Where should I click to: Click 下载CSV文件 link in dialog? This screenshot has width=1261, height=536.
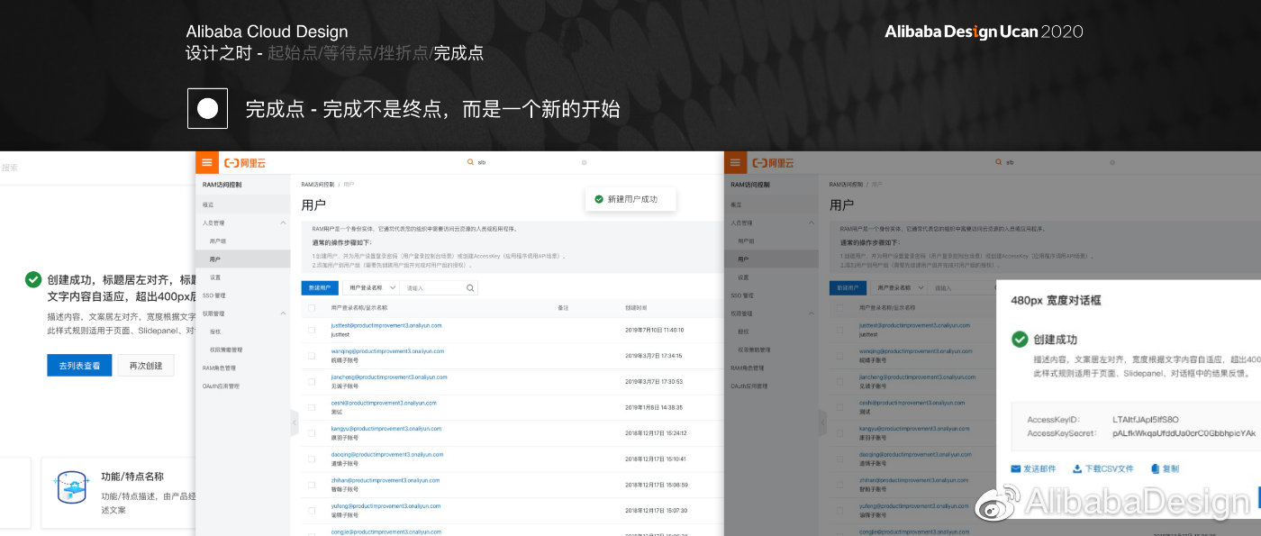(x=1108, y=469)
